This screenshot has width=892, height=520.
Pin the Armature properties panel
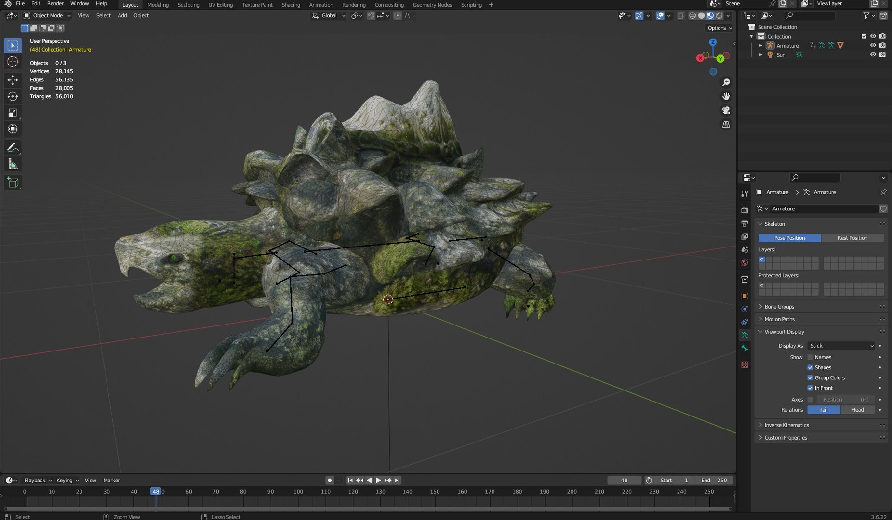tap(883, 192)
